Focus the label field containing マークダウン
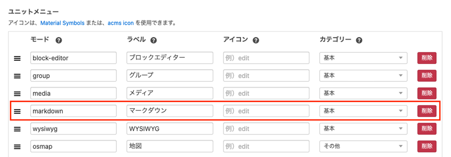451x157 pixels. (170, 111)
